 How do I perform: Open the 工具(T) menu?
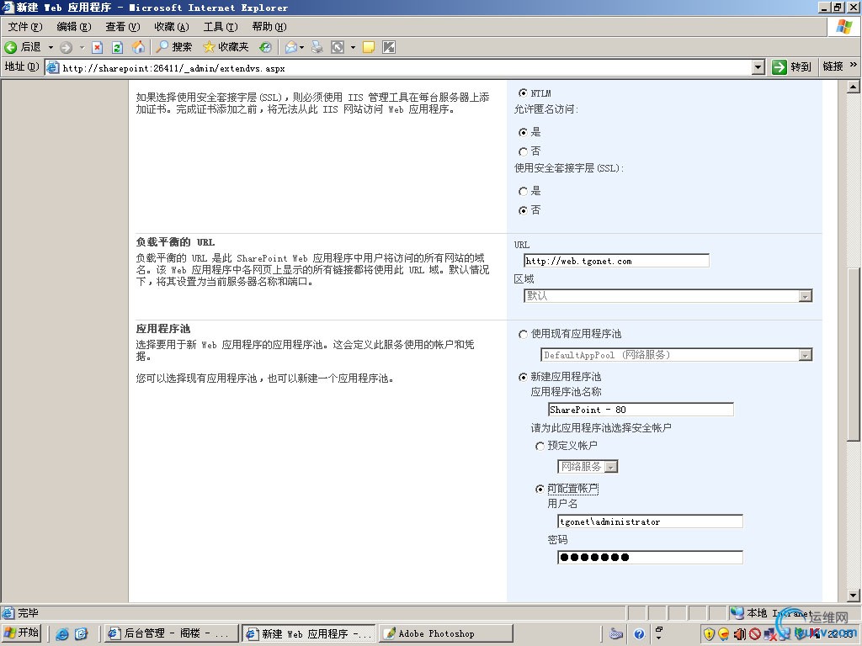[221, 26]
